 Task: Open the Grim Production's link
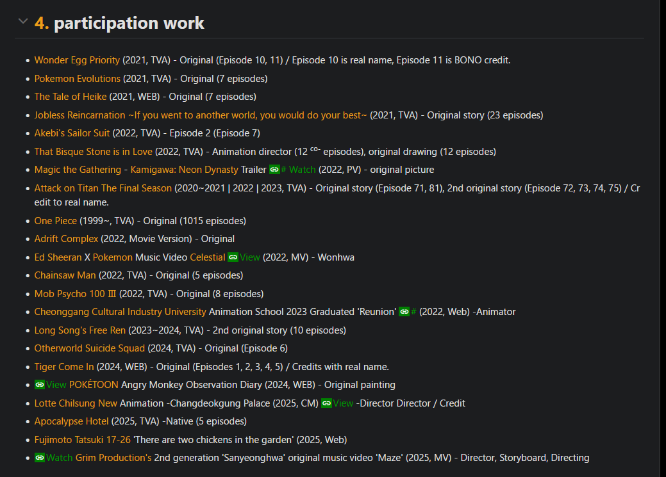[x=113, y=458]
